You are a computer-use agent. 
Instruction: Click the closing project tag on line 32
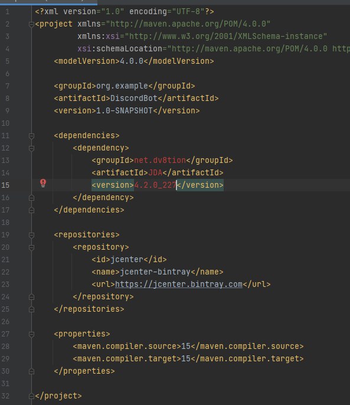point(58,396)
